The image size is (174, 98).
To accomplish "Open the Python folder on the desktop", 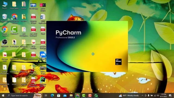I will [x=24, y=5].
